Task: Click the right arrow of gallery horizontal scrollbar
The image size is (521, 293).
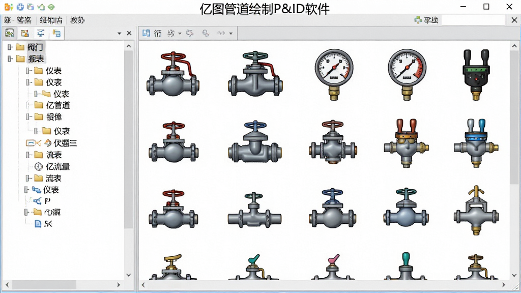Action: [504, 285]
